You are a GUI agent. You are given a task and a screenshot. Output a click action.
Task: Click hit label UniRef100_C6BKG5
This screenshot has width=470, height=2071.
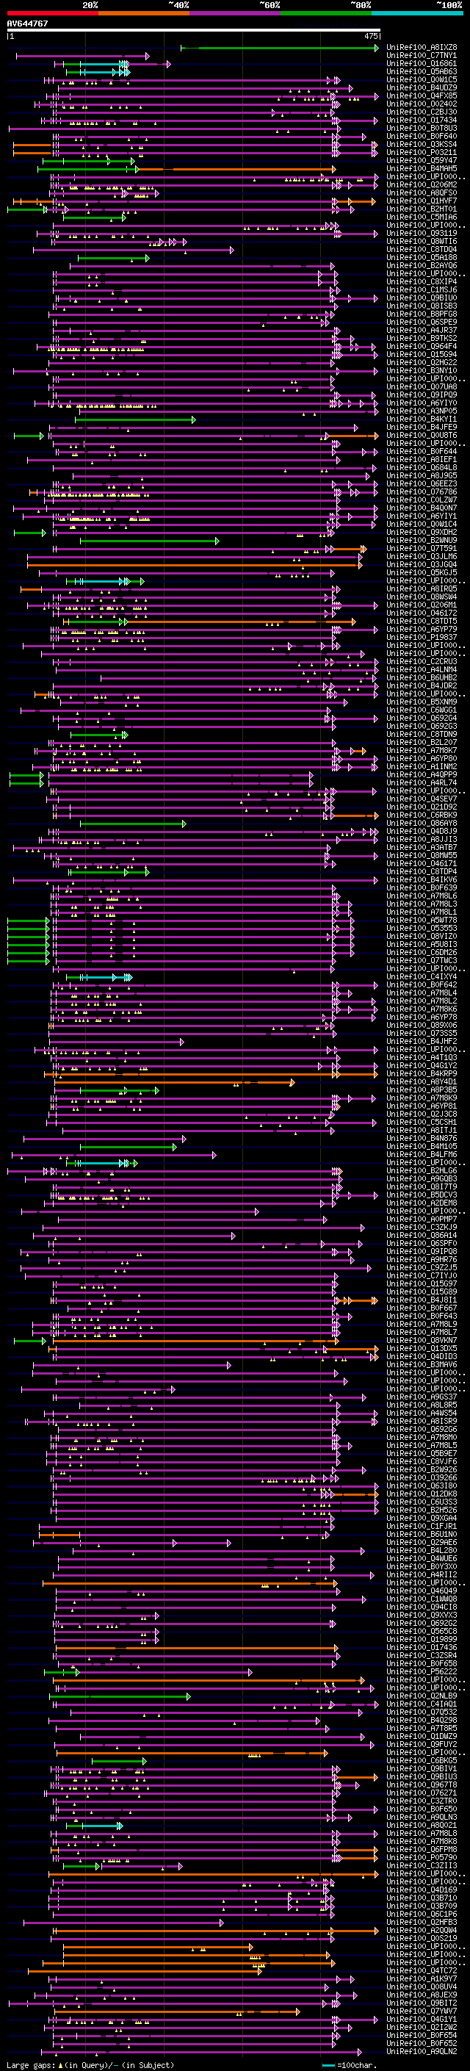coord(422,1761)
